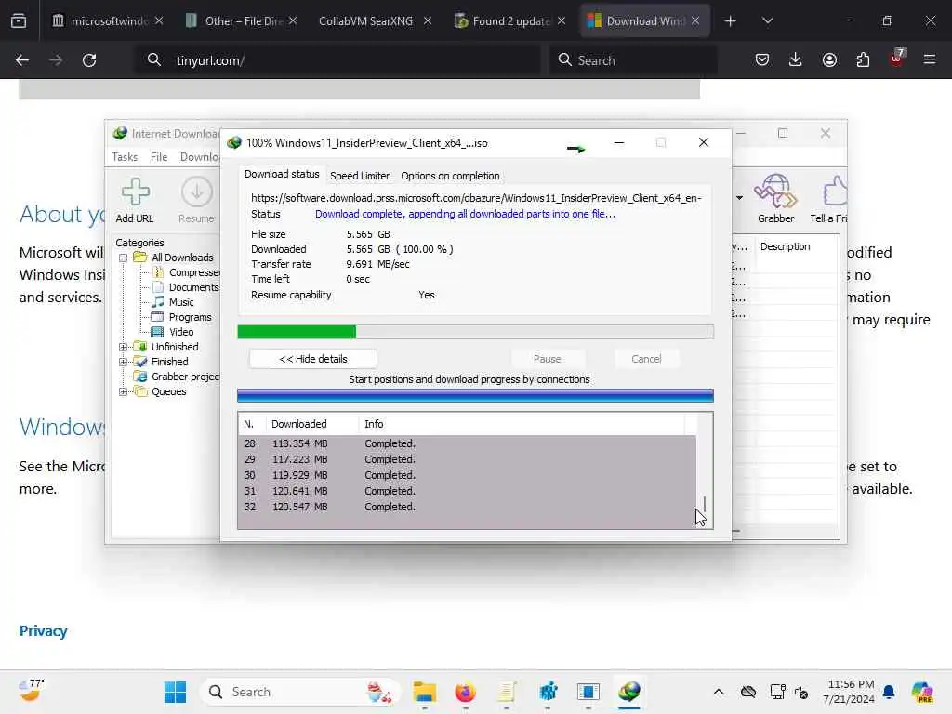This screenshot has height=714, width=952.
Task: Select connection row 32 with 120.547 MB
Action: click(x=467, y=507)
